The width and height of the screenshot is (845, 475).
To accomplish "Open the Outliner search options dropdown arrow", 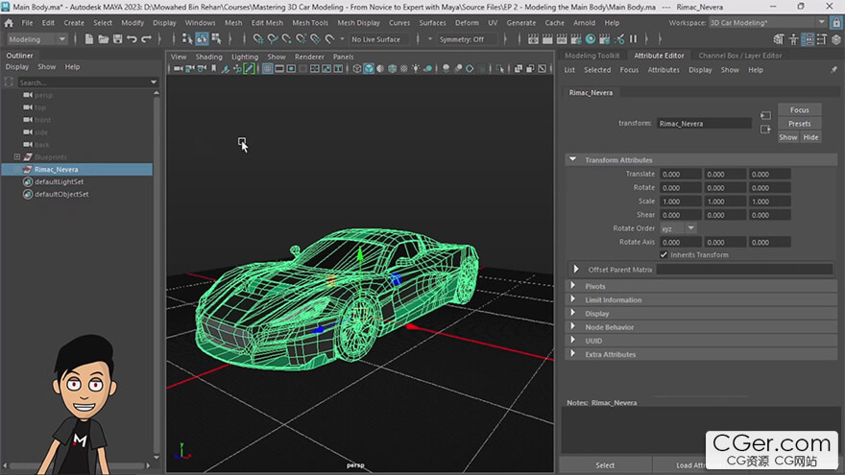I will [x=154, y=83].
